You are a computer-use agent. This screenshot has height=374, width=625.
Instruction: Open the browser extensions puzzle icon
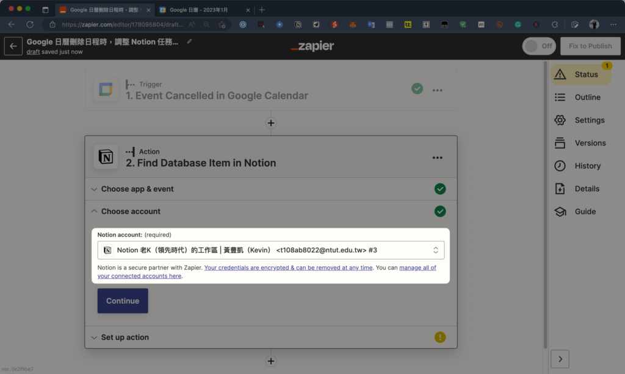coord(554,24)
